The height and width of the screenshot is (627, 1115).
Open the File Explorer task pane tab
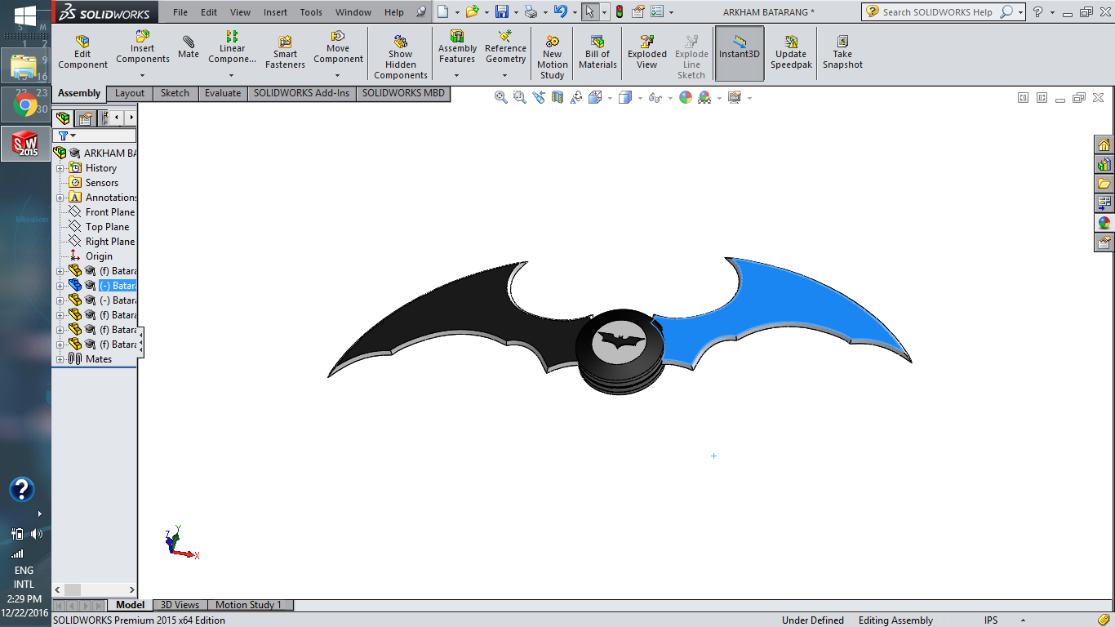[x=1104, y=184]
